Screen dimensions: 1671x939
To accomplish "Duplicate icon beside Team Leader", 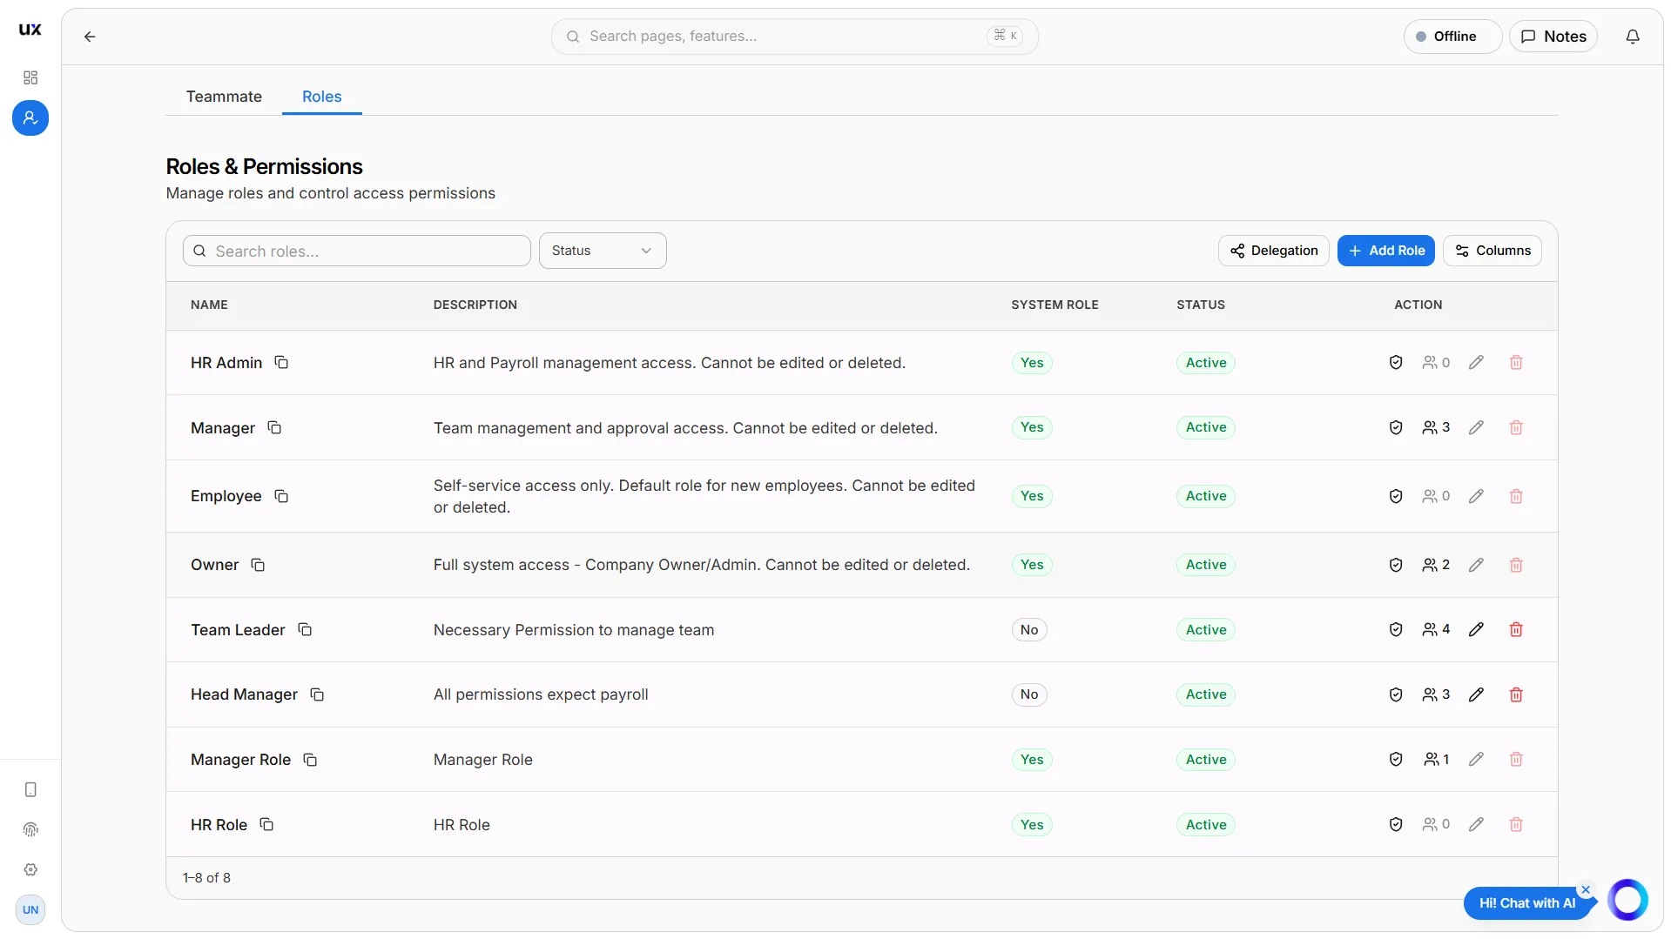I will click(305, 629).
